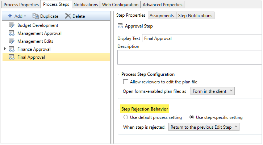Viewport: 263px width, 145px height.
Task: Switch to the Advanced Properties tab
Action: click(x=163, y=5)
